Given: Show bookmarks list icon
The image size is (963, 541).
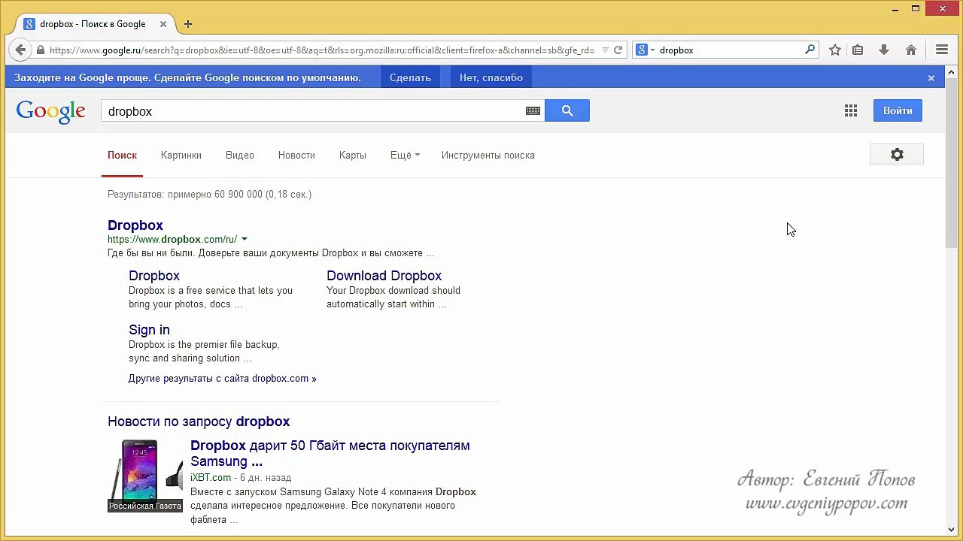Looking at the screenshot, I should [858, 50].
